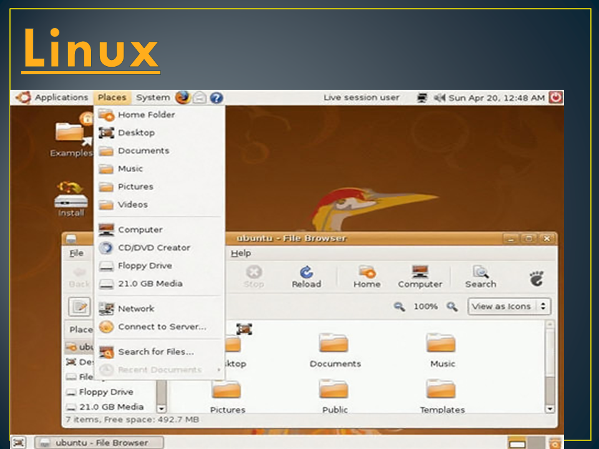Choose Pictures from the Places menu

(159, 186)
